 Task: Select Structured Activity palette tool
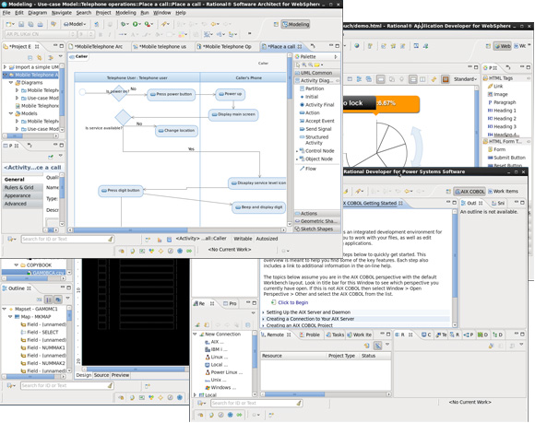point(314,140)
